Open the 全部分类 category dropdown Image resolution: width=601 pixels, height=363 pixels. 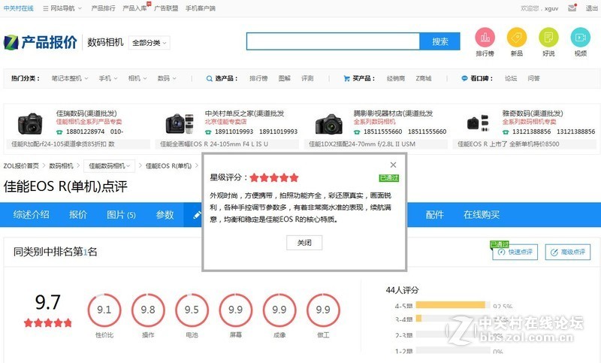click(x=149, y=43)
